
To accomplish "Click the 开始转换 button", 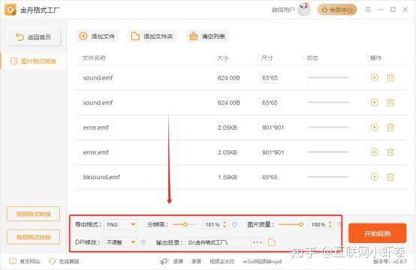I will tap(377, 233).
